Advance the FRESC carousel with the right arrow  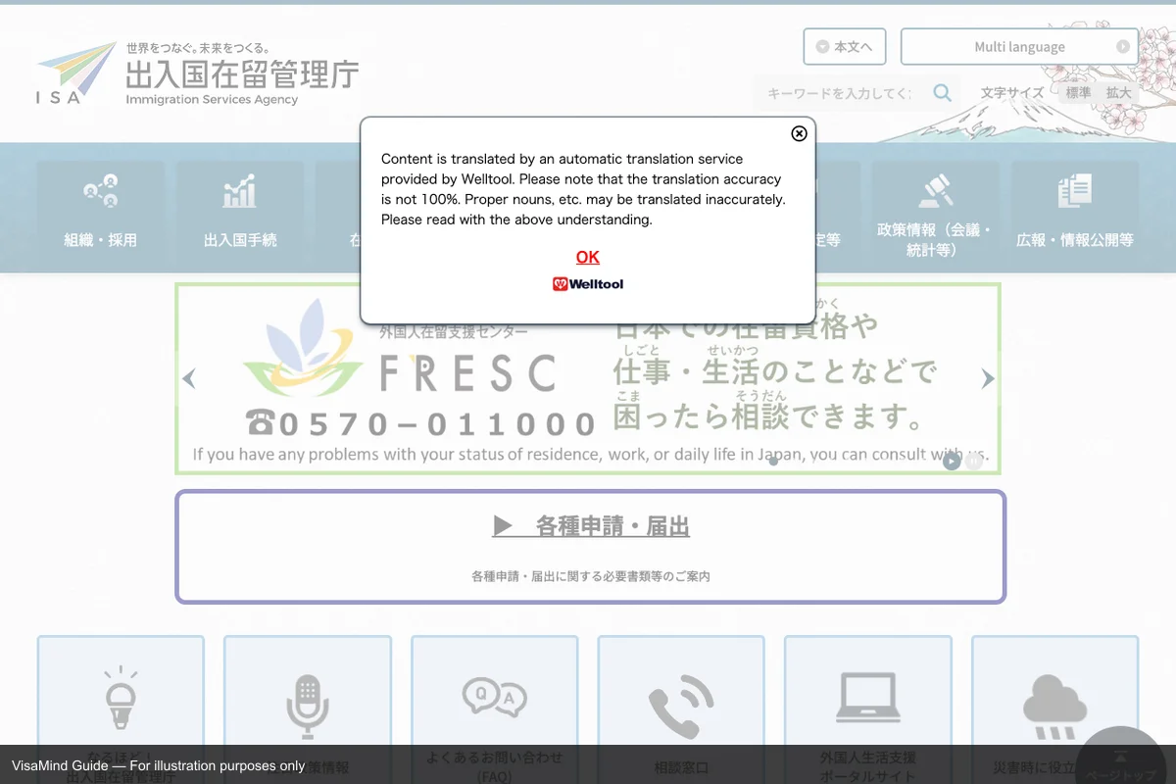[x=987, y=378]
